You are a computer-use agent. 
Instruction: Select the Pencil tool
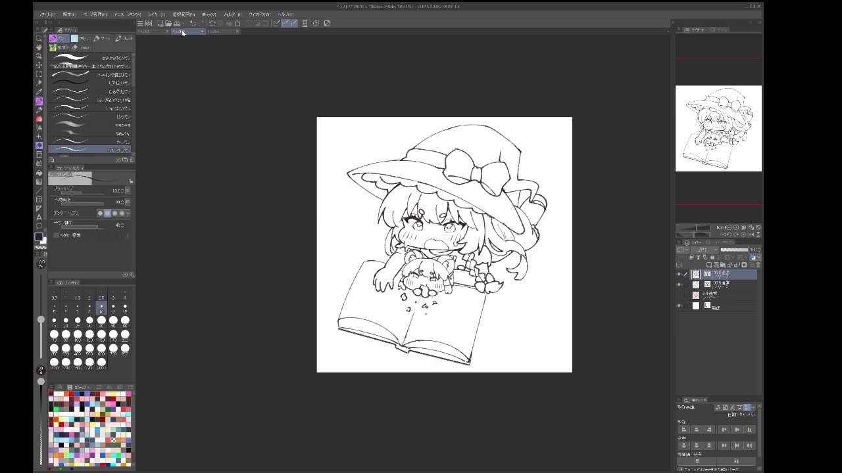point(39,110)
